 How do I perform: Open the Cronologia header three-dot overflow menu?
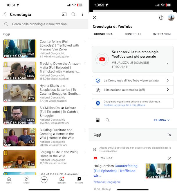(83, 15)
